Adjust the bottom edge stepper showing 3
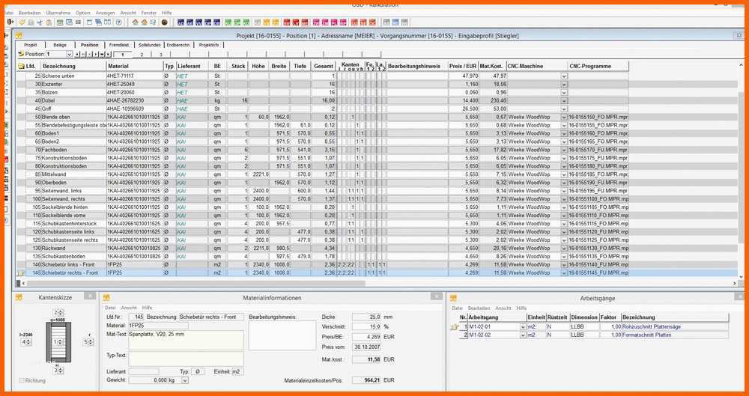 pos(58,371)
